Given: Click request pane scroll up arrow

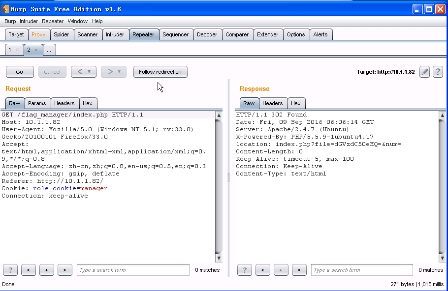Looking at the screenshot, I should [219, 115].
